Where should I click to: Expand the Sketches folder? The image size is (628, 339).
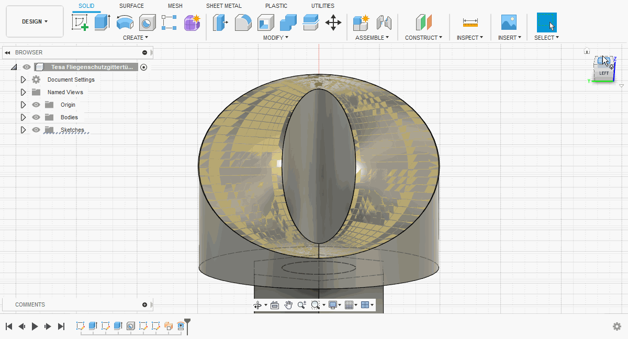coord(23,130)
